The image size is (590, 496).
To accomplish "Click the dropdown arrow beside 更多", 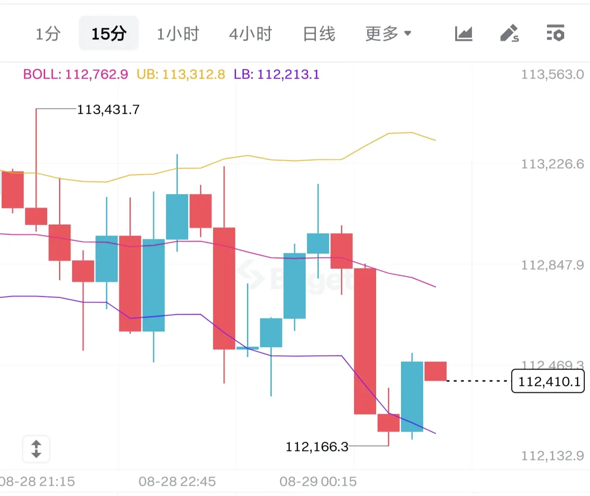I will coord(407,34).
